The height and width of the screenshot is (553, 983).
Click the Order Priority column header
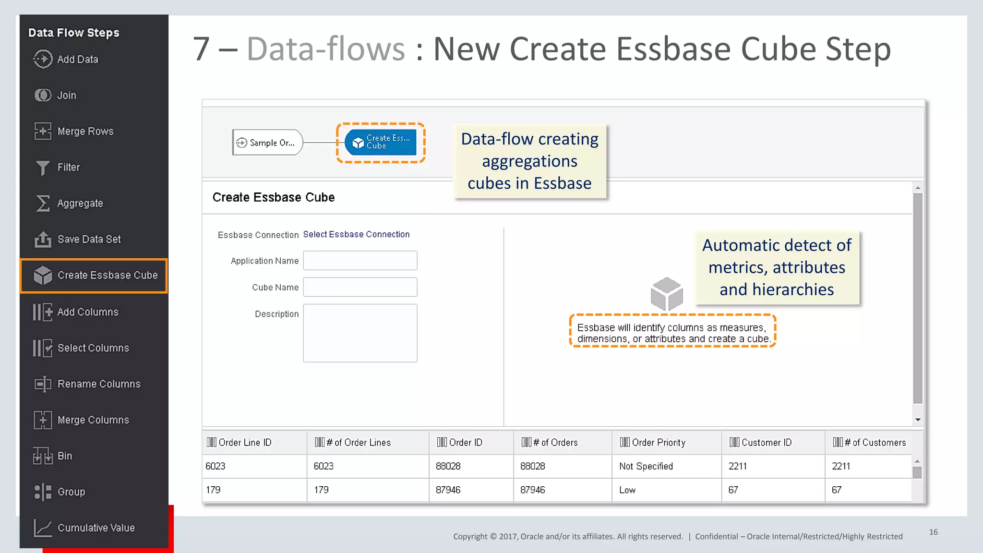(x=667, y=443)
